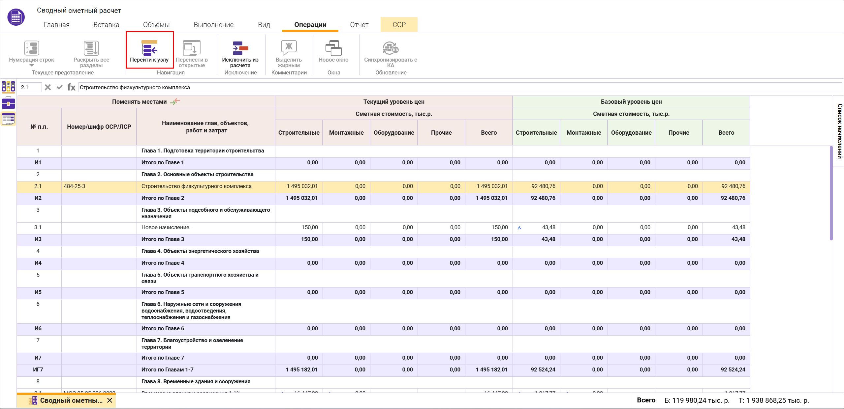Viewport: 844px width, 409px height.
Task: Click the vertical scrollbar thumb on the right
Action: pos(831,193)
